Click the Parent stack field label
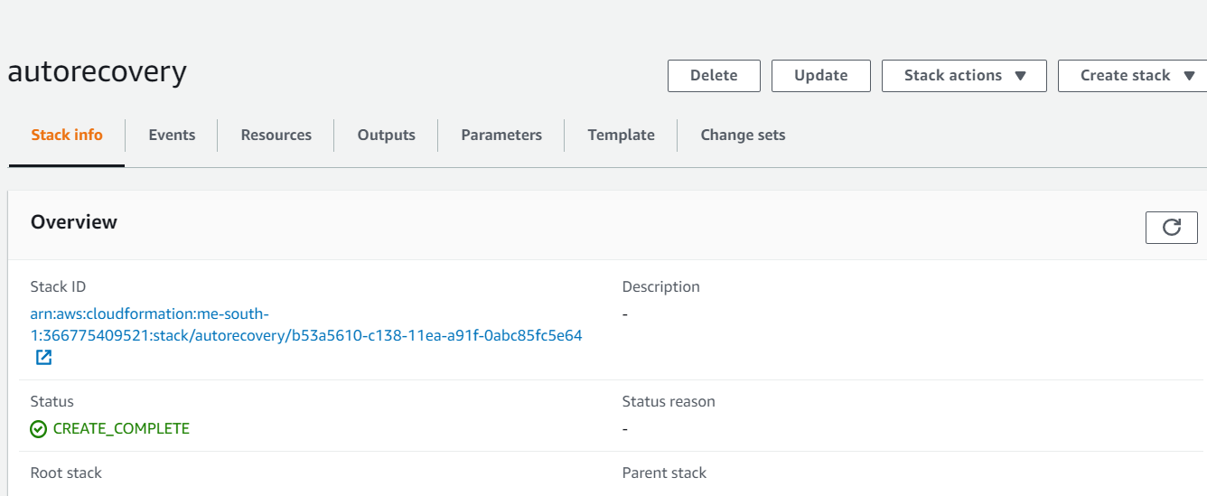This screenshot has width=1207, height=496. 664,473
